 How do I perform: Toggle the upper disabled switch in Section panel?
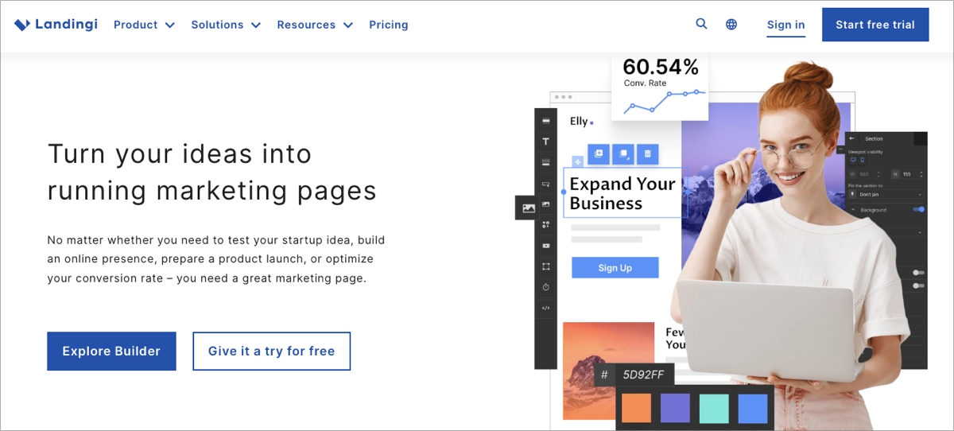918,273
